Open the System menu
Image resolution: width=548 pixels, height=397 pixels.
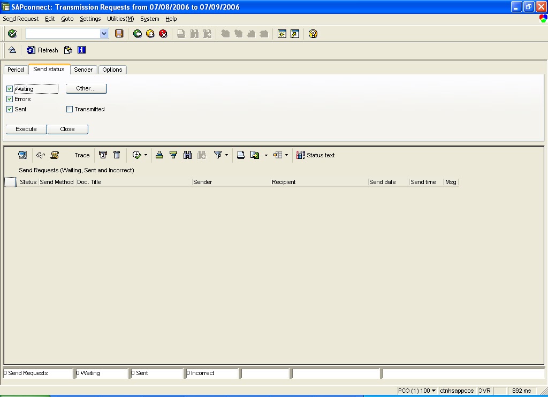coord(150,19)
